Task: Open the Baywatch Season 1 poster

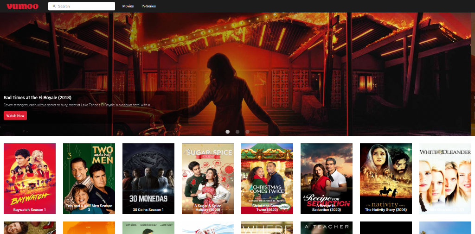Action: tap(30, 178)
